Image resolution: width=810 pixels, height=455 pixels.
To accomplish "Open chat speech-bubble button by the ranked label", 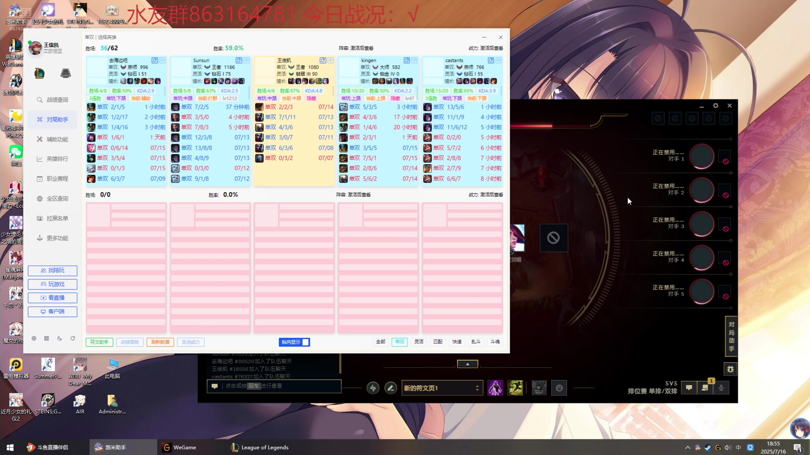I will click(689, 388).
